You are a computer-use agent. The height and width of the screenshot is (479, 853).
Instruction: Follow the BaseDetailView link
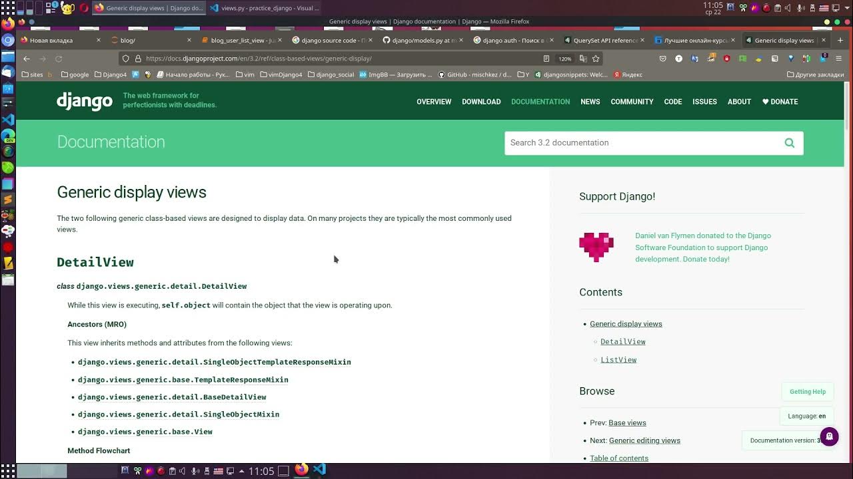point(172,397)
